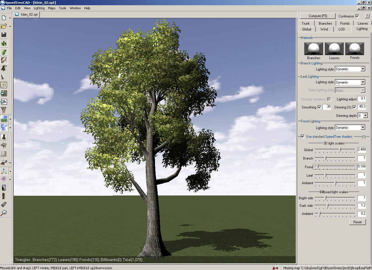Open the Tools menu
Image resolution: width=372 pixels, height=270 pixels.
[x=63, y=8]
